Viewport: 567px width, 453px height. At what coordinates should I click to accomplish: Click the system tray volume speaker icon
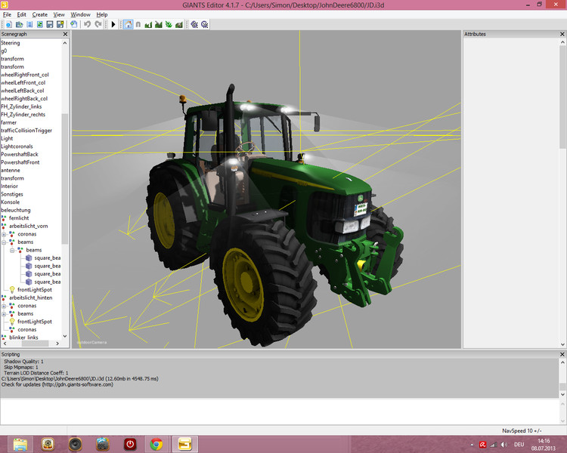(503, 445)
